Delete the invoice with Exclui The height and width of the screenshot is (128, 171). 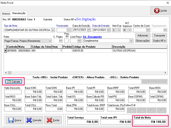[x=53, y=120]
